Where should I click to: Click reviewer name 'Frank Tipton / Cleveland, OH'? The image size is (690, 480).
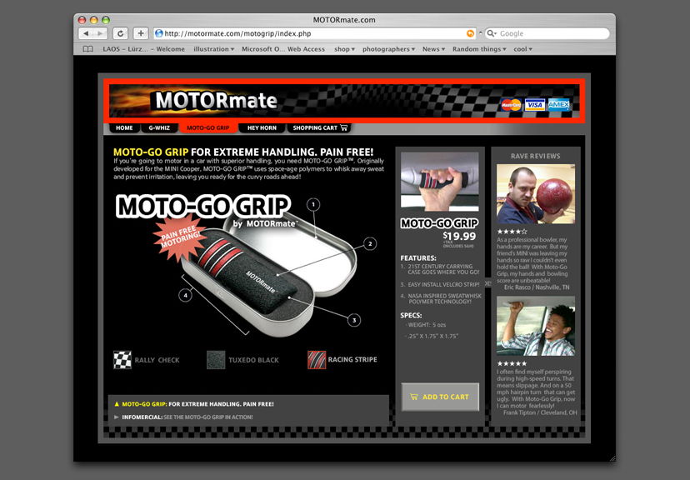[x=540, y=412]
